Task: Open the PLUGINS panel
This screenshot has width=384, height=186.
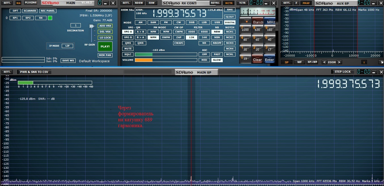Action: click(x=31, y=3)
